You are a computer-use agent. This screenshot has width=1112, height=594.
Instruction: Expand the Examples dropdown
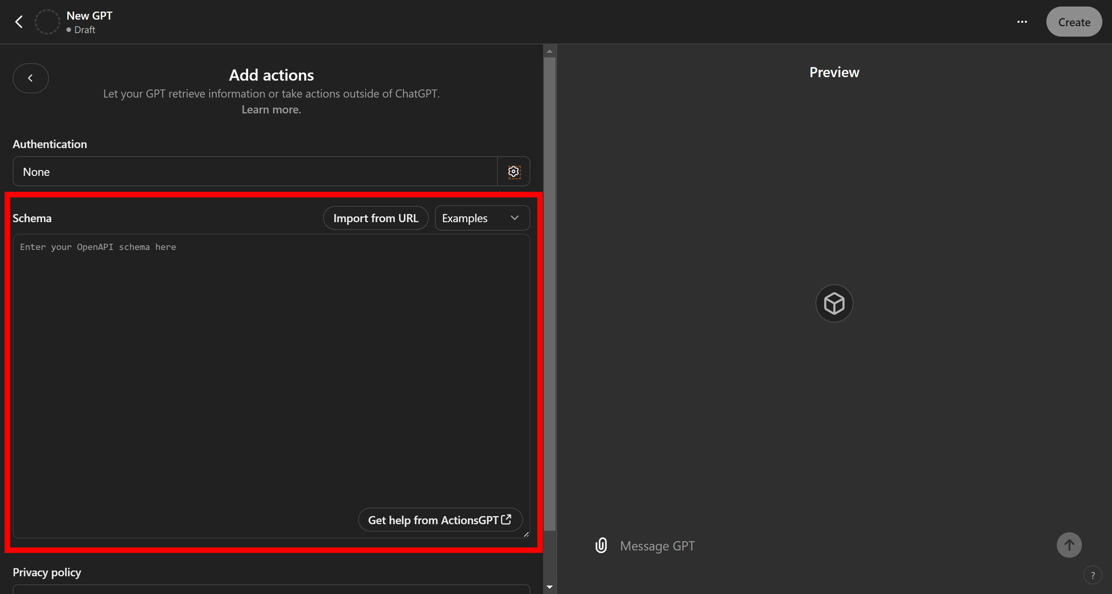click(x=482, y=218)
